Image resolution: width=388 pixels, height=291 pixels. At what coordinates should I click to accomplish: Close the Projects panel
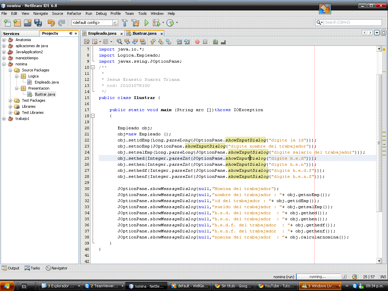76,33
